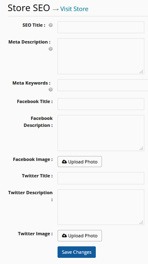
Task: Click the help icon under Meta Description
Action: pyautogui.click(x=51, y=49)
